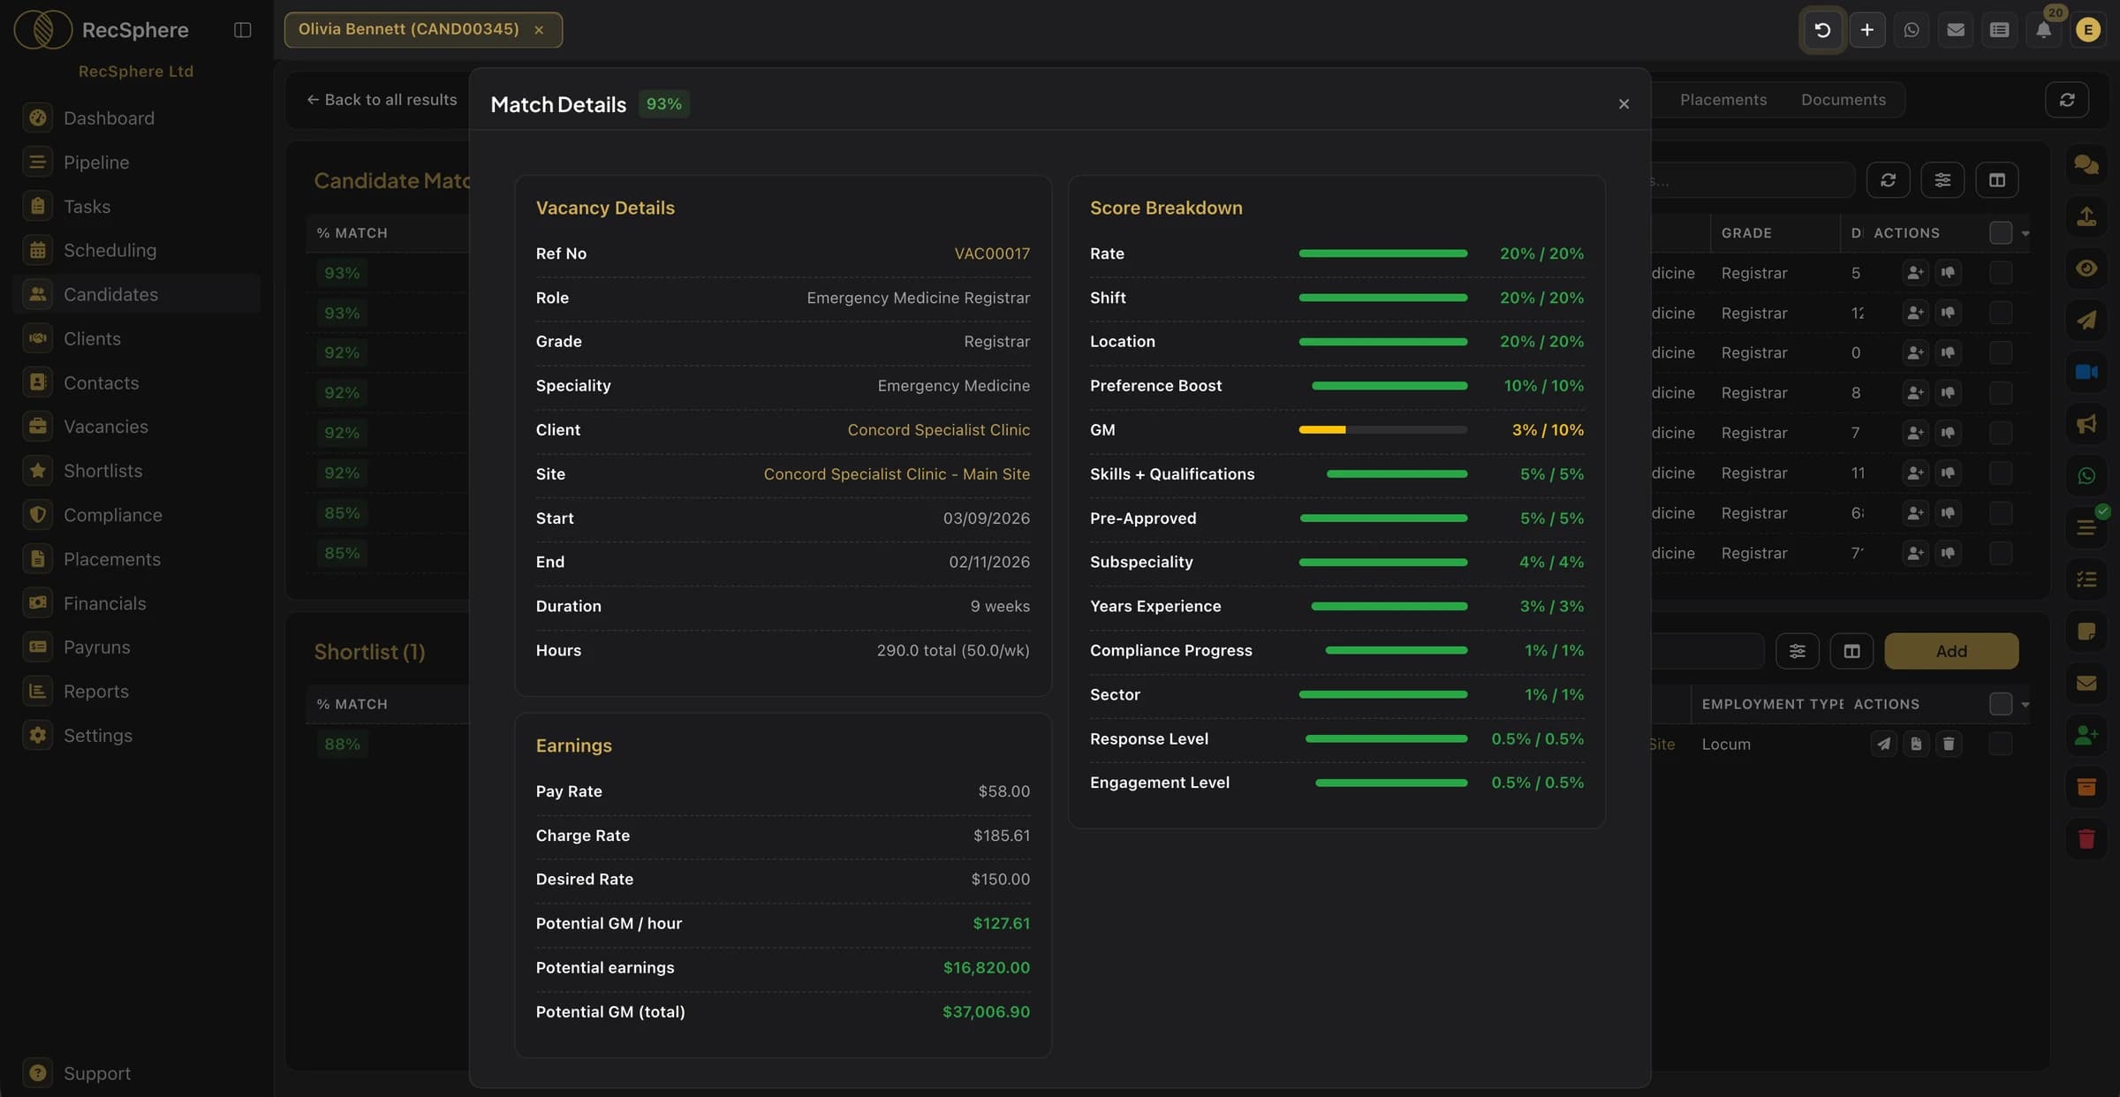Click the Rate score progress bar
2120x1097 pixels.
1382,253
